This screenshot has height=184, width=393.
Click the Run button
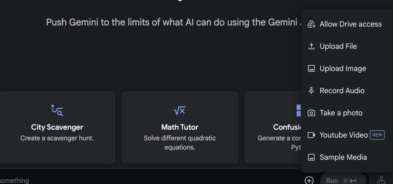[x=343, y=180]
